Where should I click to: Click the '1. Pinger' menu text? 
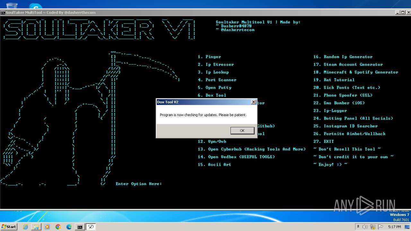209,57
